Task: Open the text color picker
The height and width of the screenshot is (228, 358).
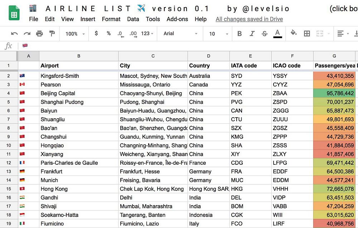Action: pyautogui.click(x=277, y=34)
